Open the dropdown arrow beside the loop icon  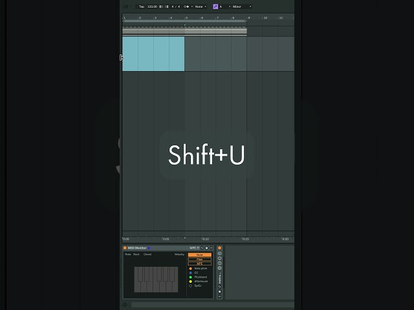[192, 6]
